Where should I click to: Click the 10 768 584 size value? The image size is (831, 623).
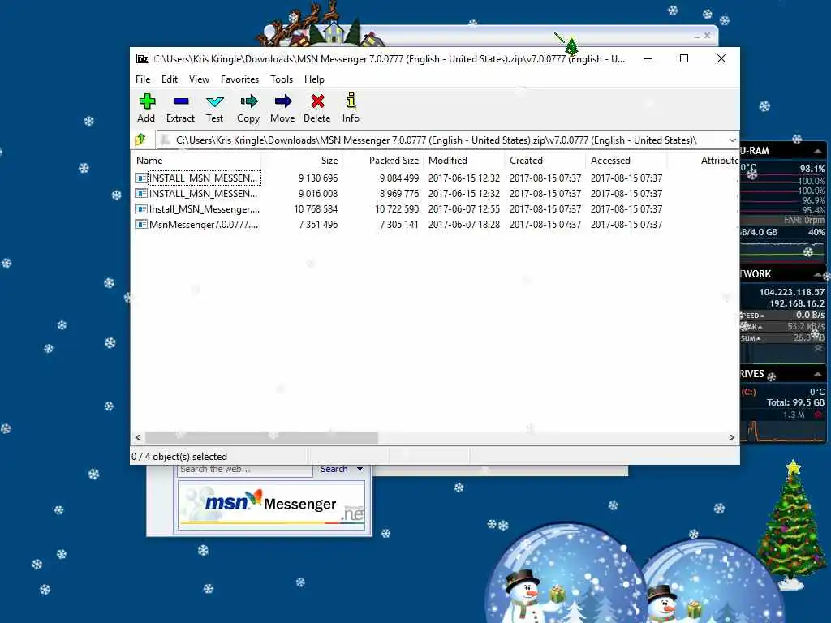coord(316,209)
